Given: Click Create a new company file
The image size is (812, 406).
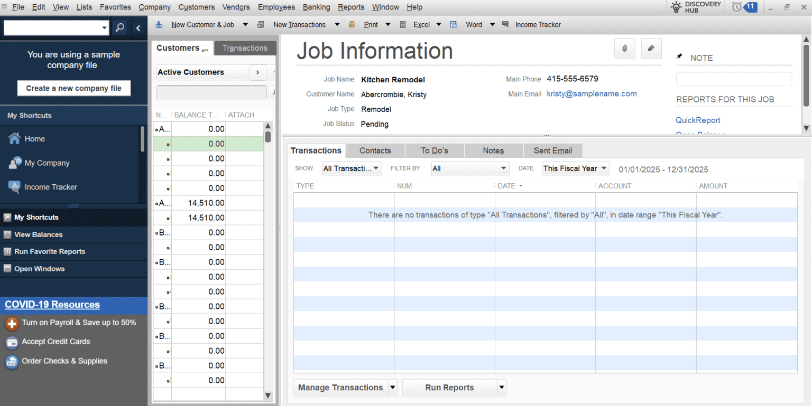Looking at the screenshot, I should point(73,88).
